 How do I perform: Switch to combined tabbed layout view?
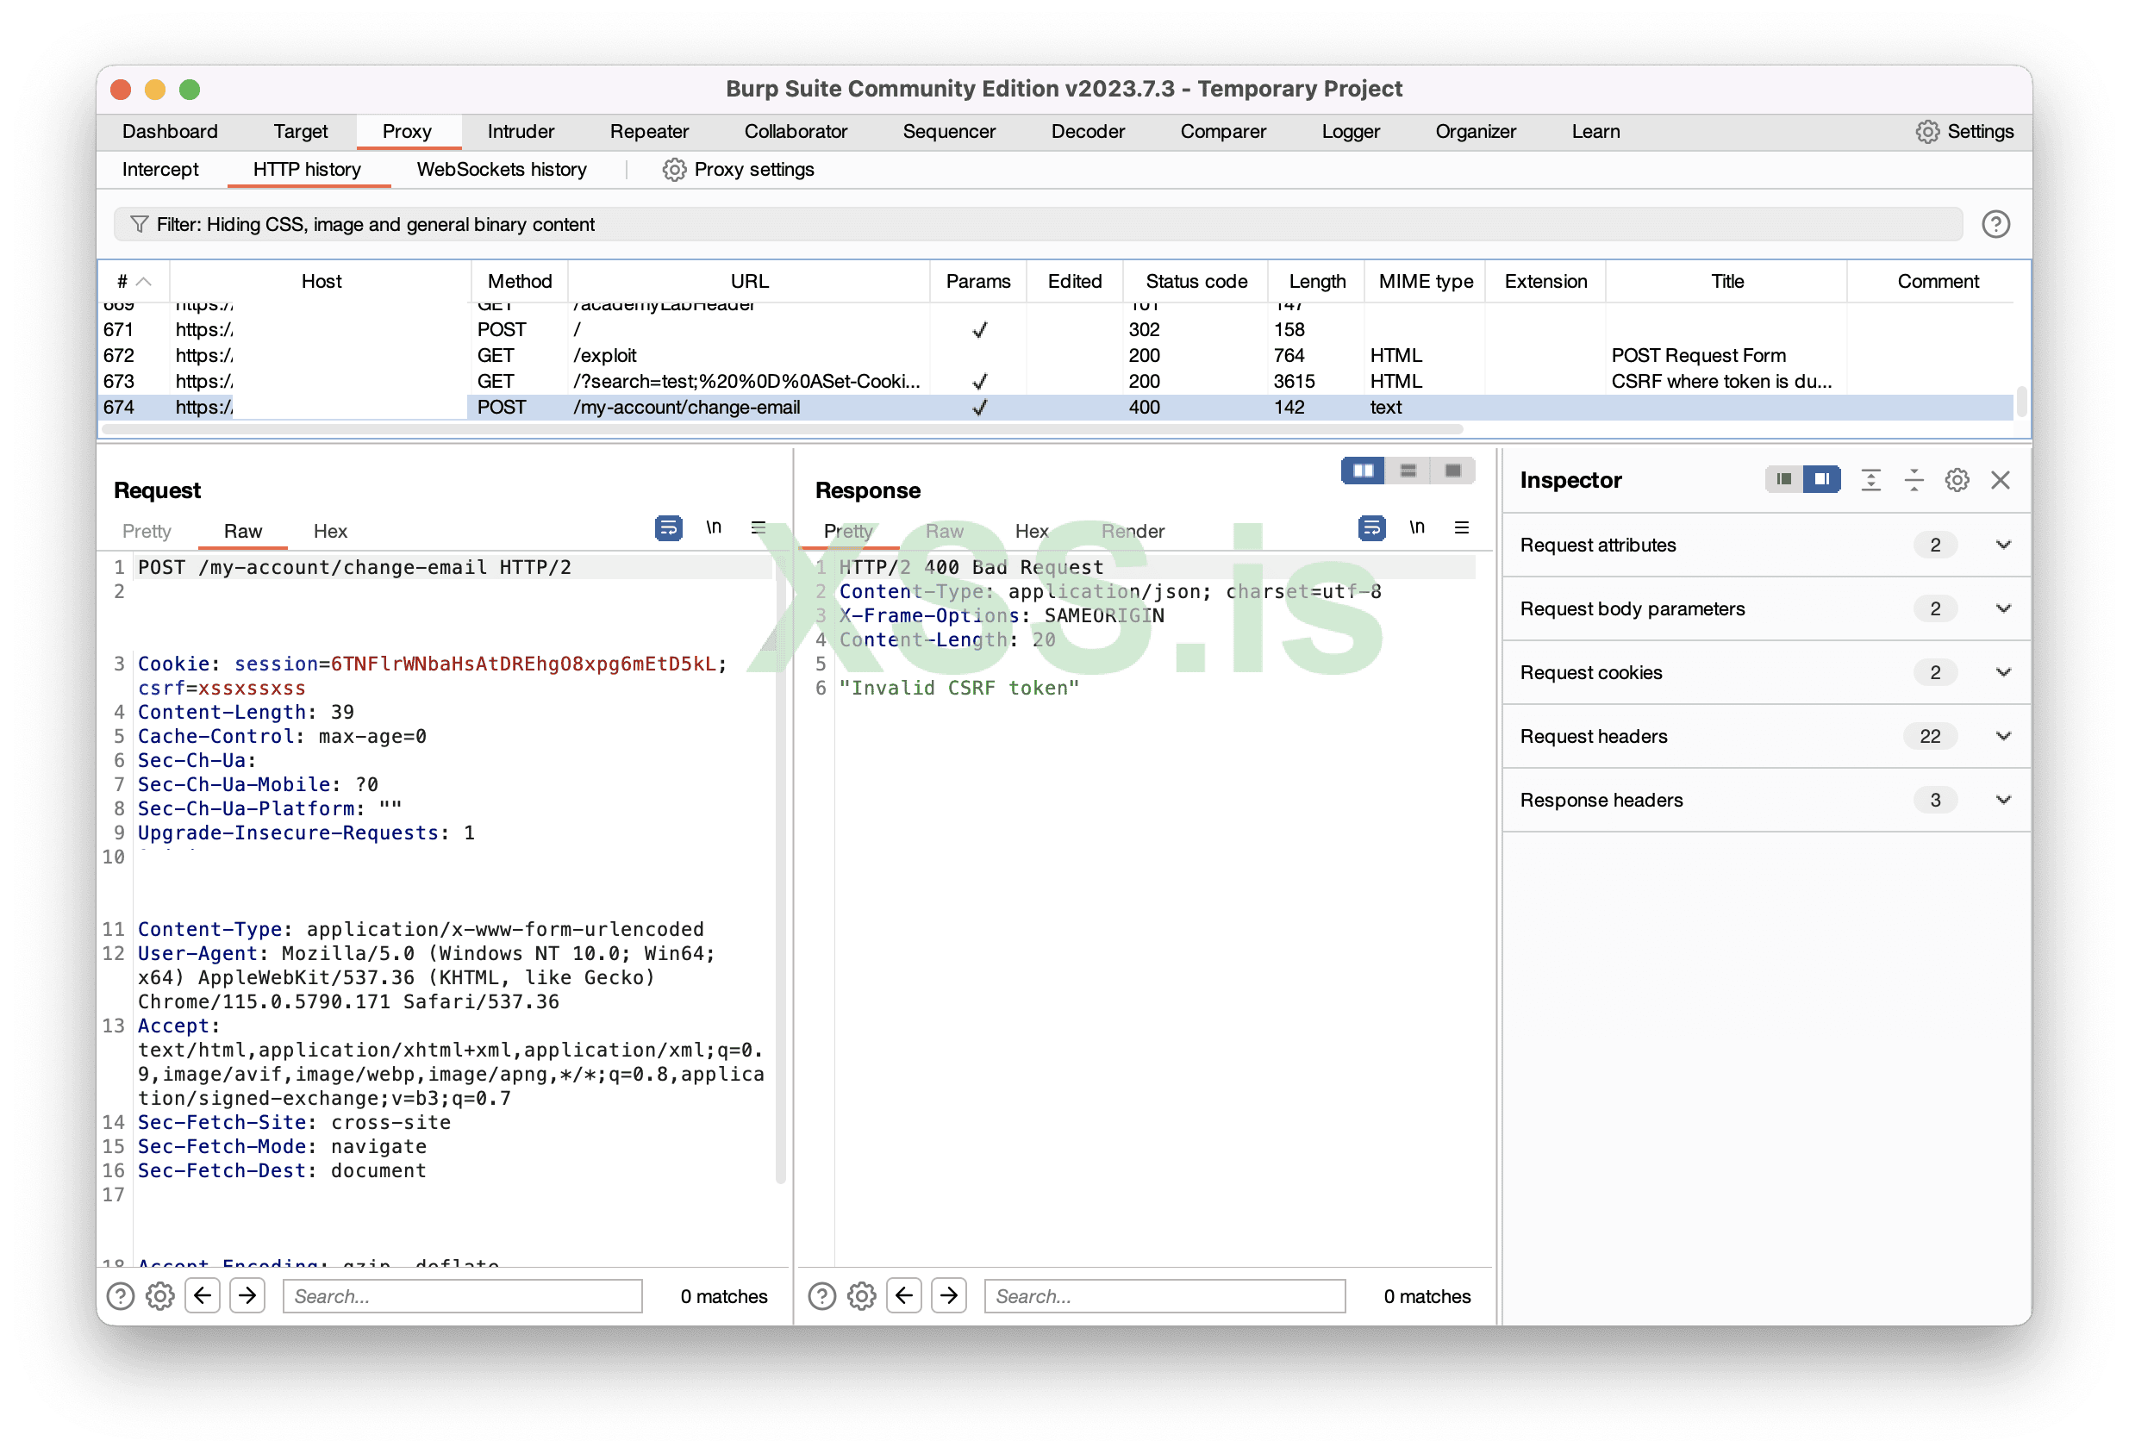1453,471
